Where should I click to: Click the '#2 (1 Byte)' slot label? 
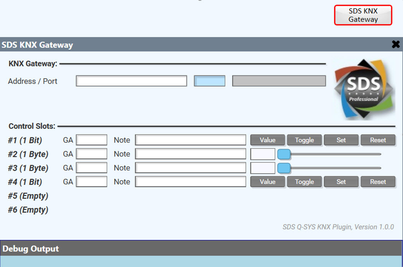point(28,154)
